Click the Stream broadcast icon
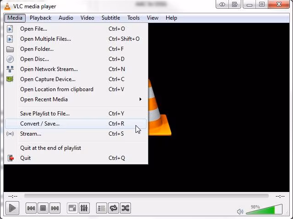The height and width of the screenshot is (219, 293). (10, 134)
